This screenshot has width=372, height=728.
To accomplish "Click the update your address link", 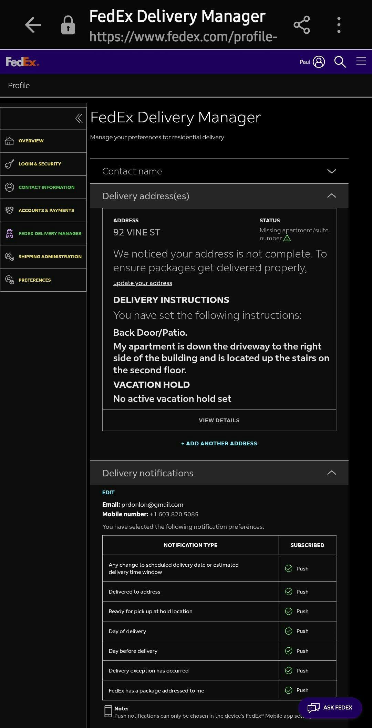I will 143,283.
